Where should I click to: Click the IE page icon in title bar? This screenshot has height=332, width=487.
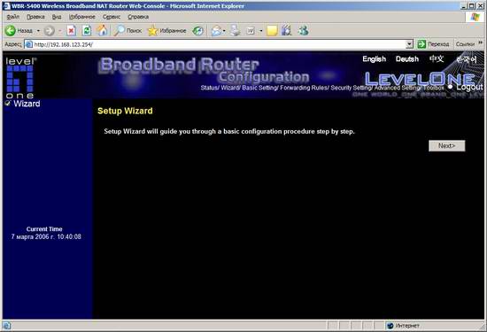click(x=7, y=6)
